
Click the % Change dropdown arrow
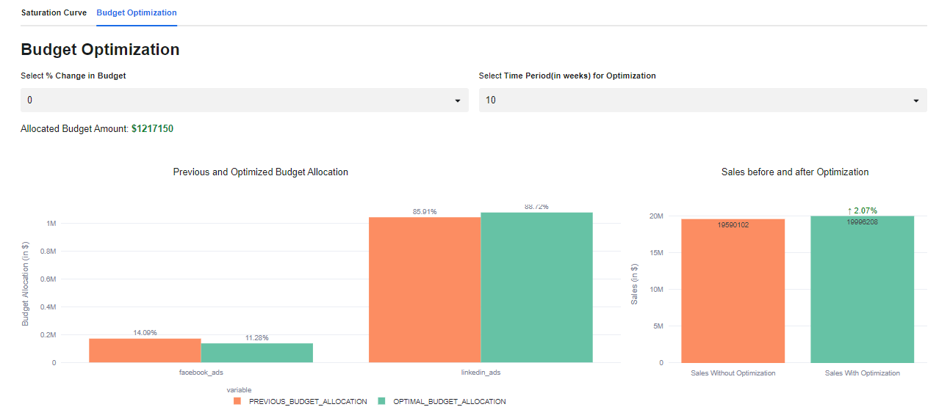[458, 100]
